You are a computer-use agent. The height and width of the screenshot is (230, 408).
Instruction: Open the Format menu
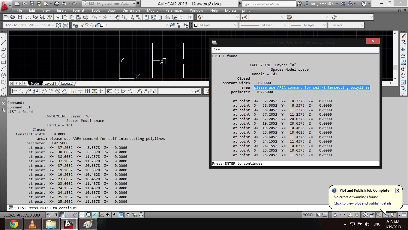(x=79, y=10)
